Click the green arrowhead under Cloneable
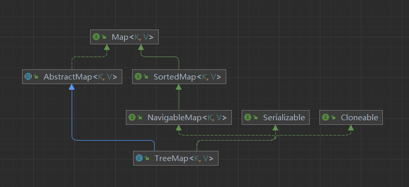This screenshot has width=409, height=187. coord(351,128)
